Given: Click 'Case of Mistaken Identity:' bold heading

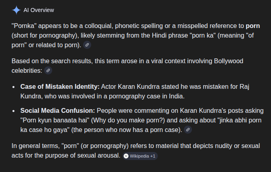Looking at the screenshot, I should tap(60, 86).
